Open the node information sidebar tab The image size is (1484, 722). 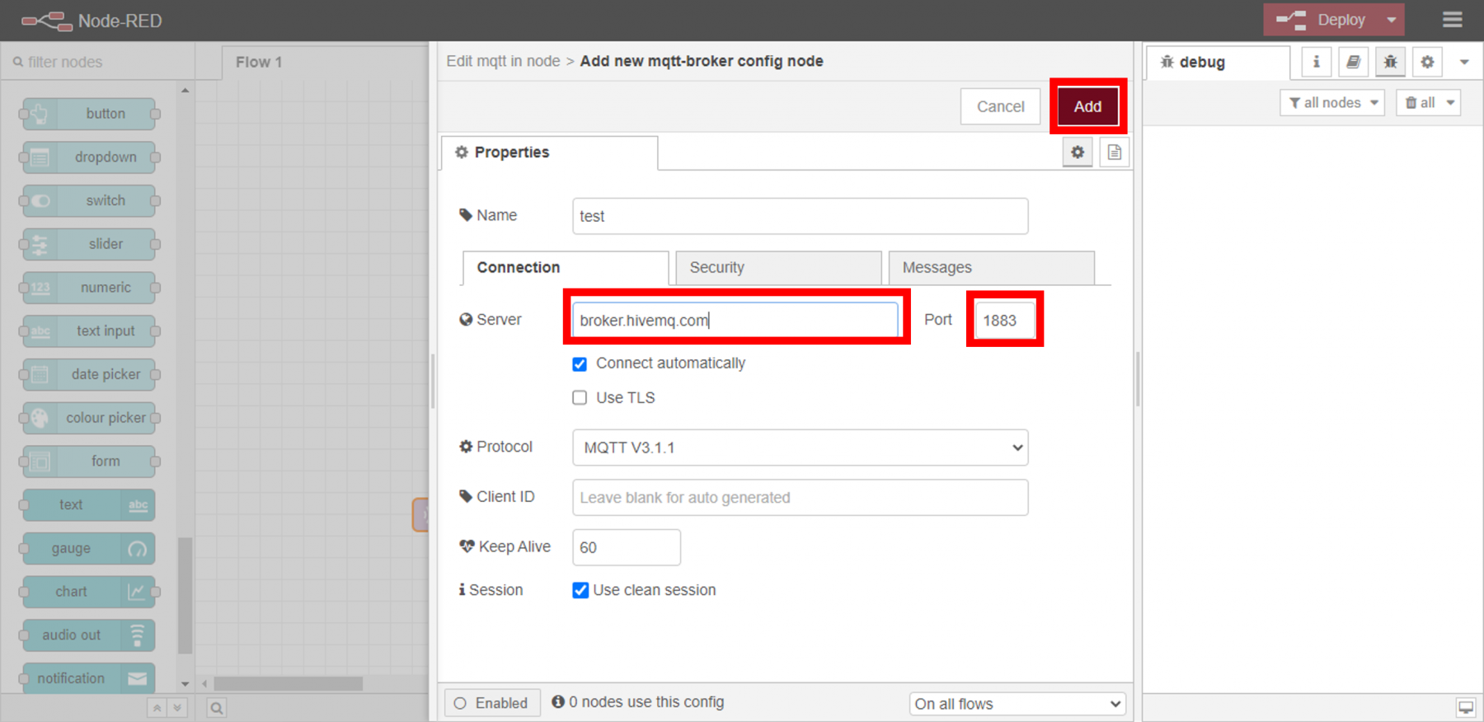[x=1316, y=62]
